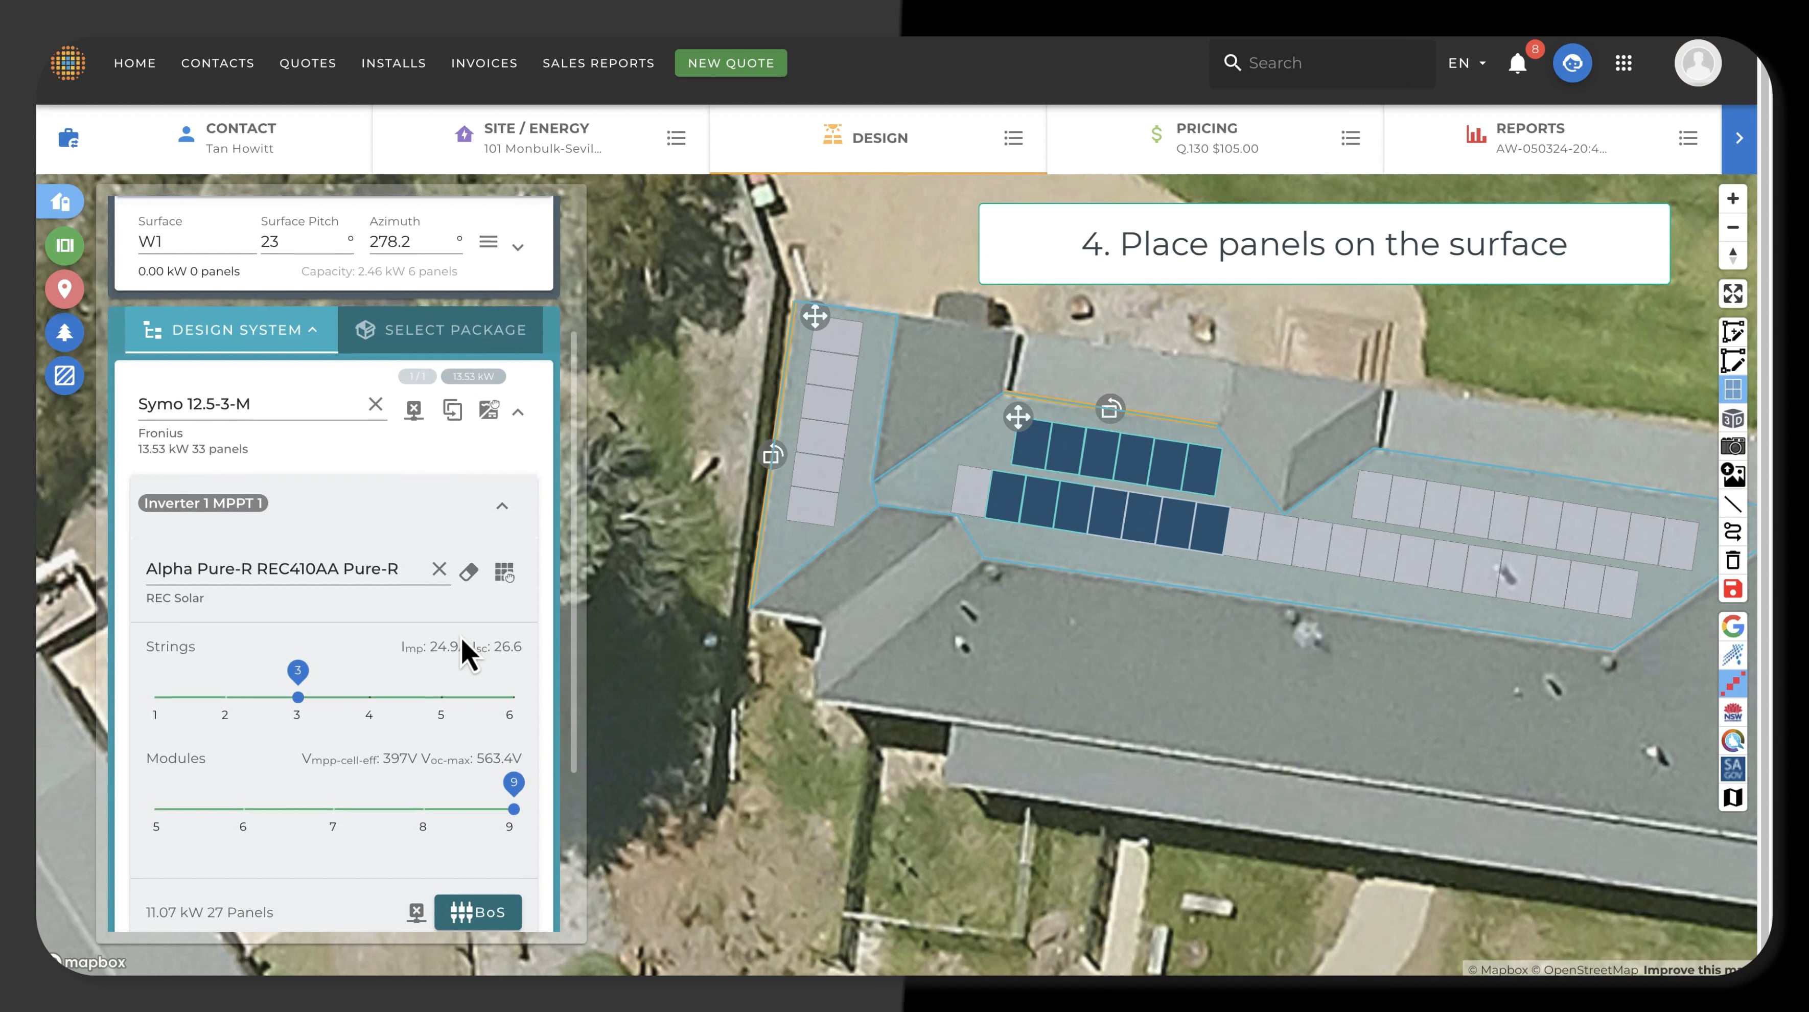Toggle the hatched shading sidebar button
Screen dimensions: 1809x1012
(x=64, y=376)
